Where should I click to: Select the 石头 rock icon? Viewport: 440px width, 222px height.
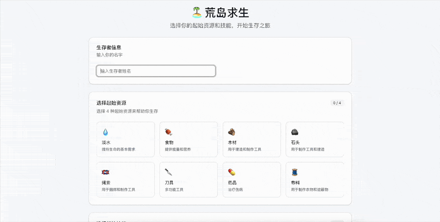point(295,132)
